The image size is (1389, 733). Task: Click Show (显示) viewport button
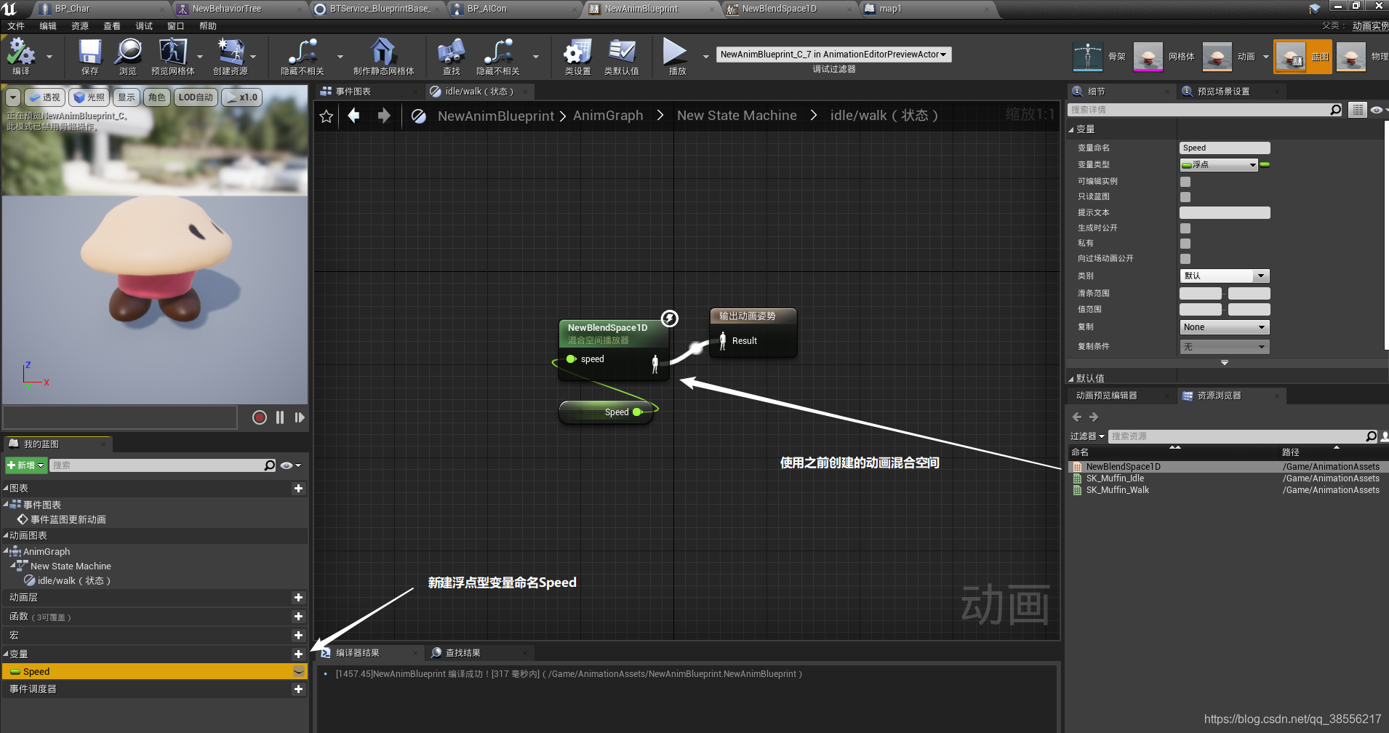(127, 97)
